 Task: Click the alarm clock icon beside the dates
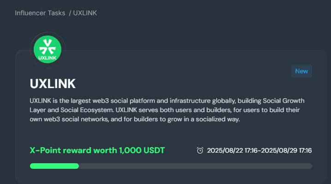click(200, 150)
